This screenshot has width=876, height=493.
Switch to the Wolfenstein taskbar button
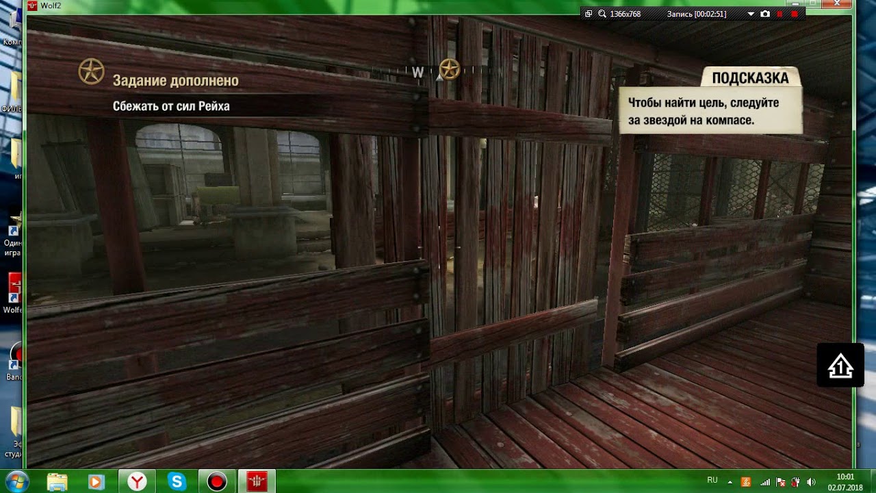point(257,482)
